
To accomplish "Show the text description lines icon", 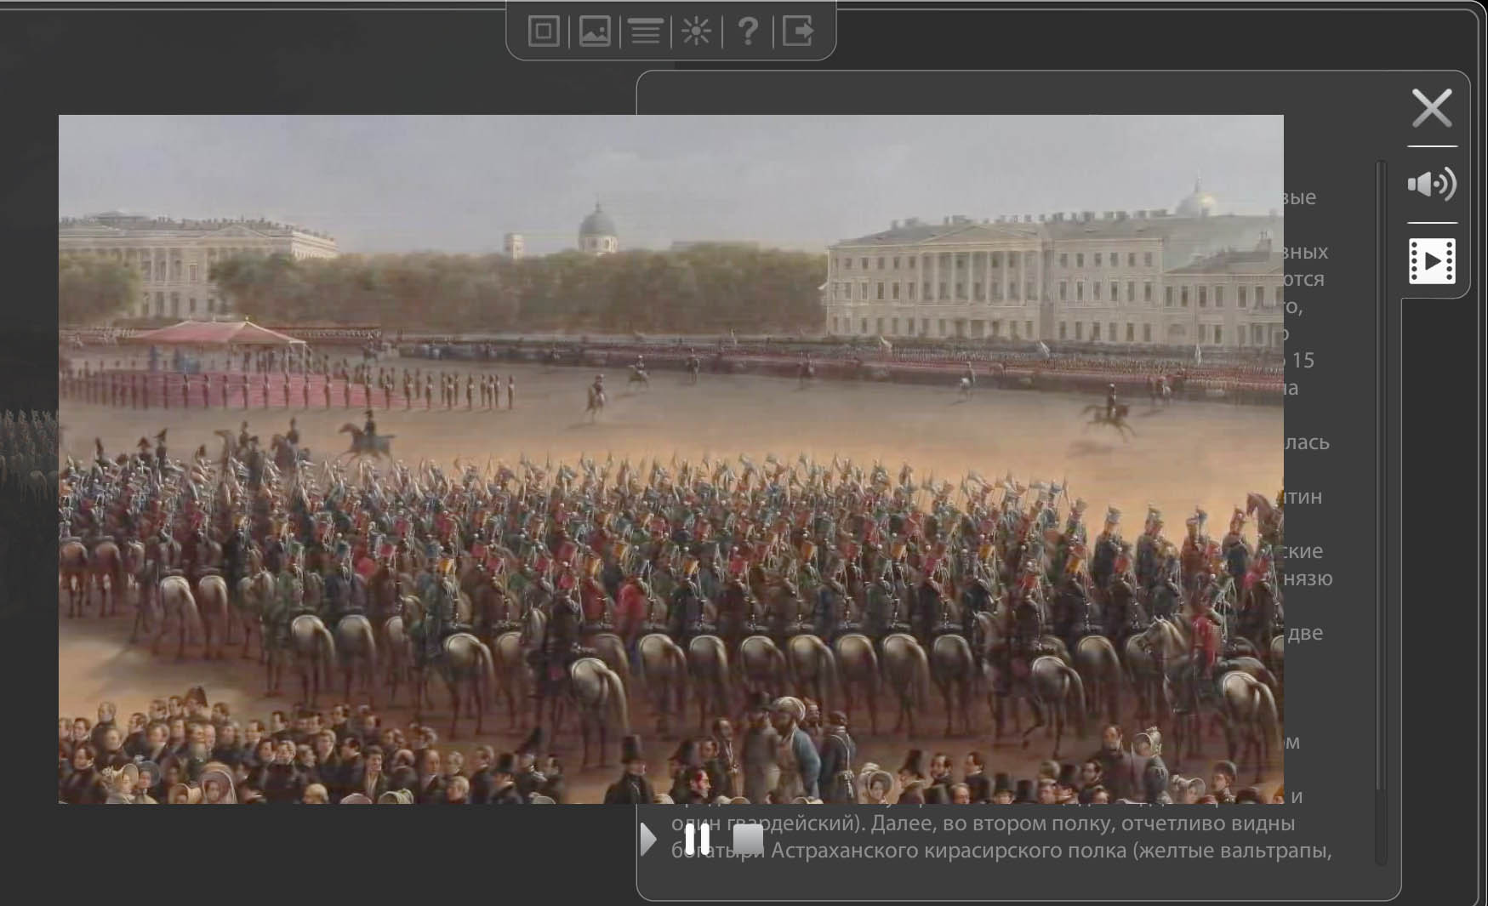I will pyautogui.click(x=646, y=32).
